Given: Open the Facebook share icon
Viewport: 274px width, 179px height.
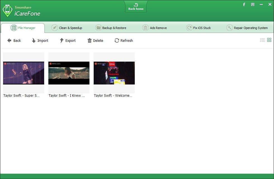Looking at the screenshot, I should [244, 4].
